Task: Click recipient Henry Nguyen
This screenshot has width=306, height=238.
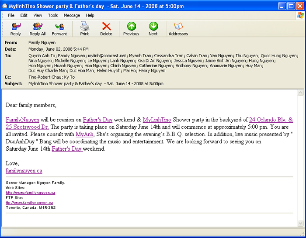Action: point(152,71)
